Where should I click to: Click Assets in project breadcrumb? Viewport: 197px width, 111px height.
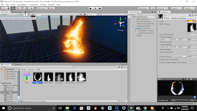(x=23, y=69)
